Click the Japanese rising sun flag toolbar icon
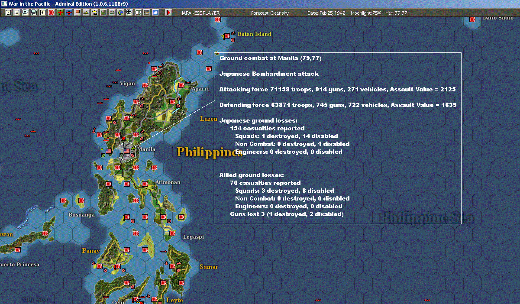The image size is (520, 304). [51, 13]
